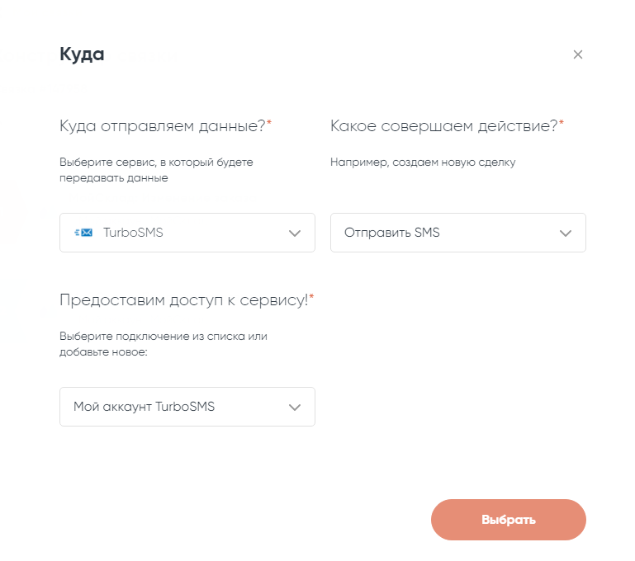Screen dimensions: 635x561
Task: Click the asterisk after Куда отправляем данные?
Action: click(269, 123)
